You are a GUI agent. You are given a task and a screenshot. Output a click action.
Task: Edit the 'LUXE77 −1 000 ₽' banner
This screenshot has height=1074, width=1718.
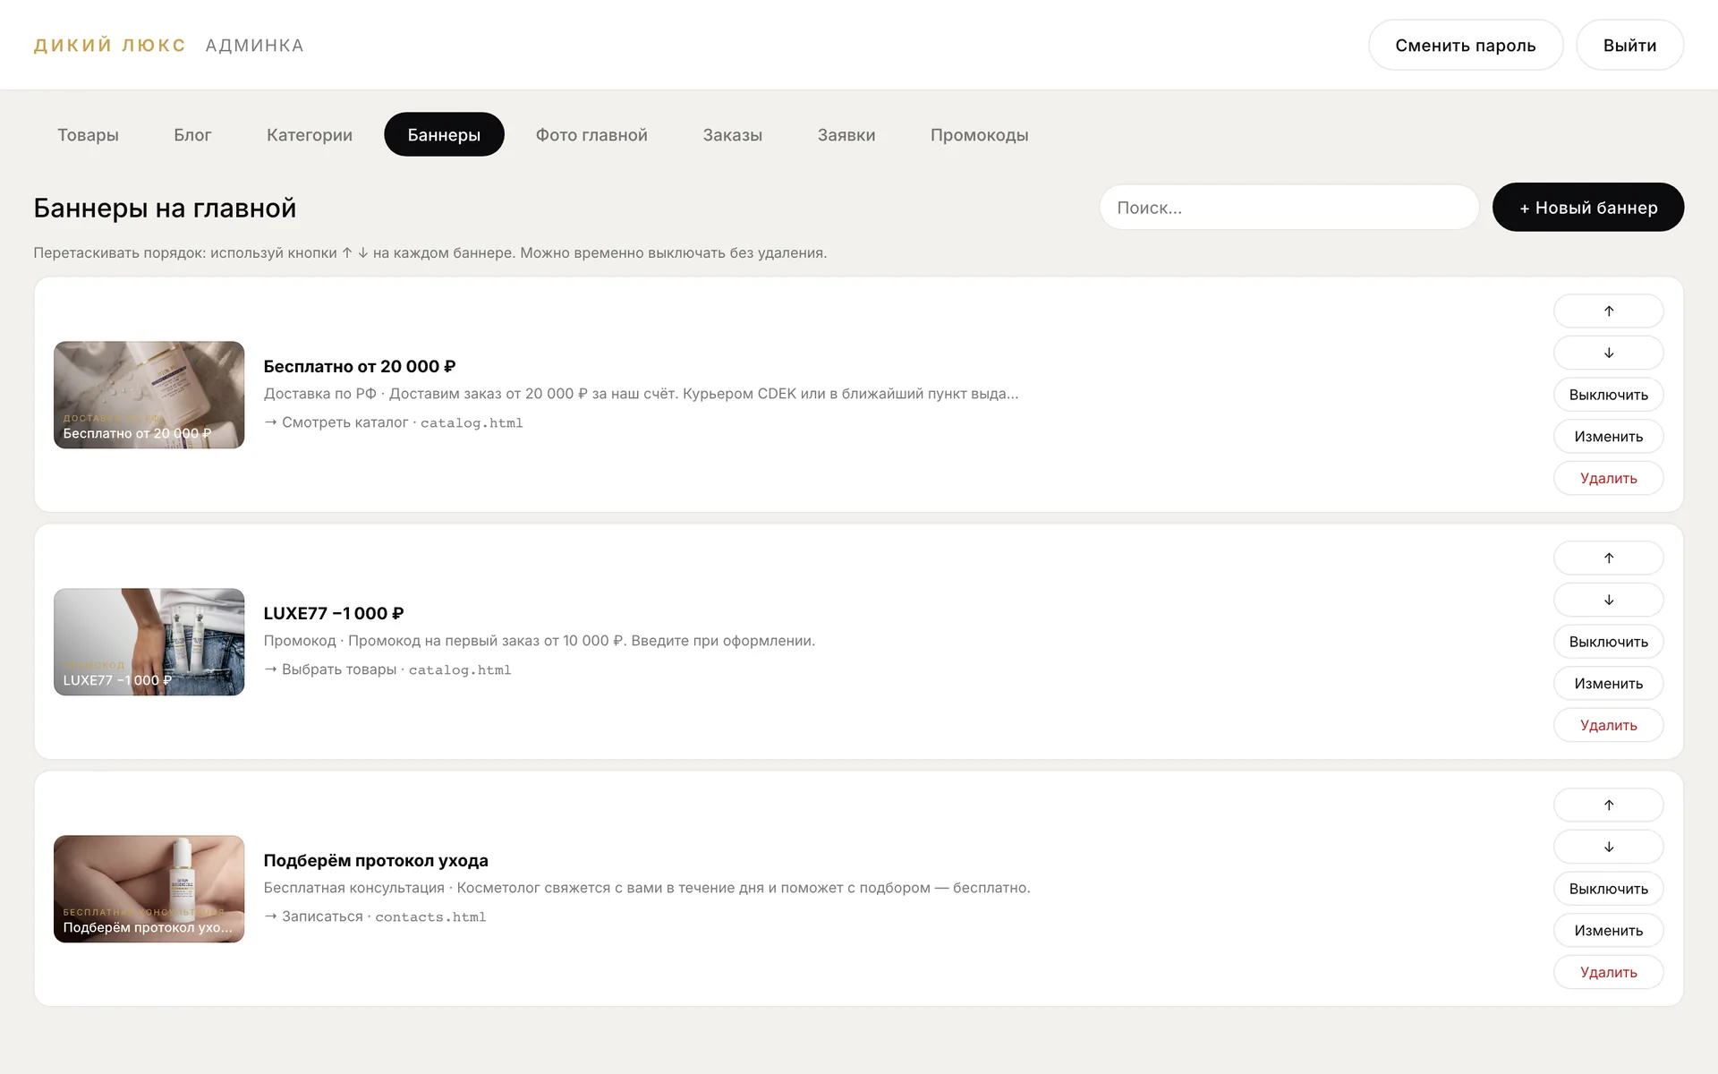[1608, 684]
